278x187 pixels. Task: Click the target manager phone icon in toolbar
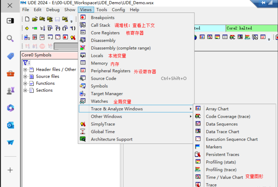(x=27, y=37)
